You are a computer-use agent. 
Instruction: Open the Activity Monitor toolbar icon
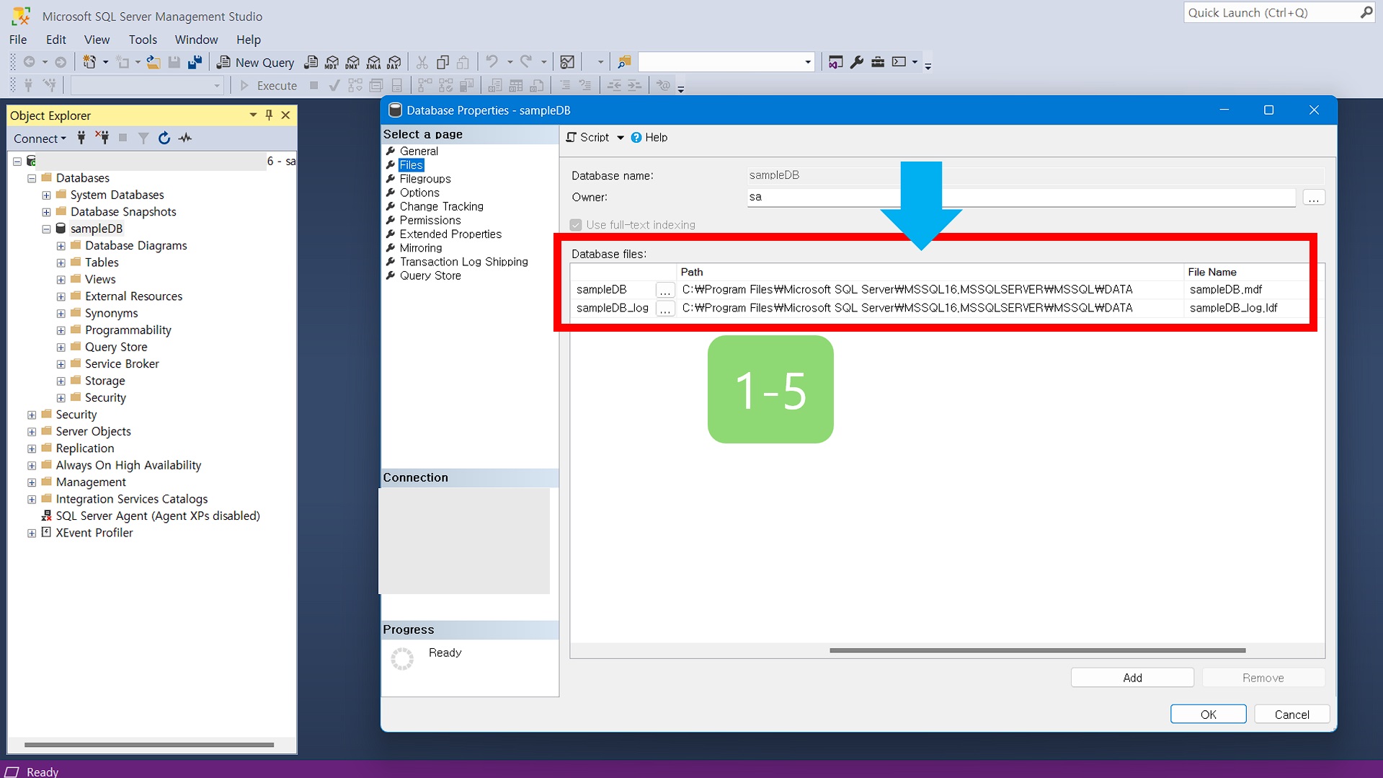(x=567, y=62)
